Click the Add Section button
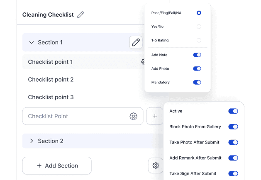This screenshot has height=180, width=261. 57,165
